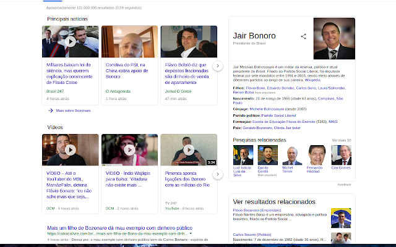Open the Wikipédia link in description

(x=312, y=80)
